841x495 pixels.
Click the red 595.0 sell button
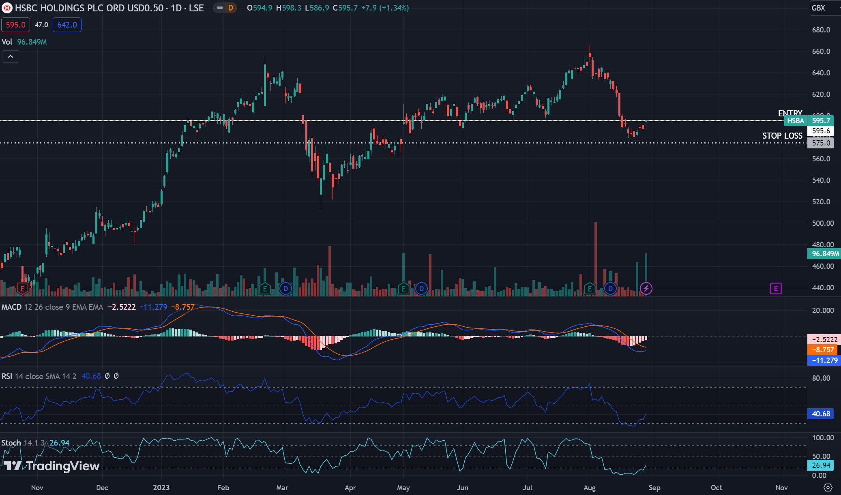(x=15, y=25)
